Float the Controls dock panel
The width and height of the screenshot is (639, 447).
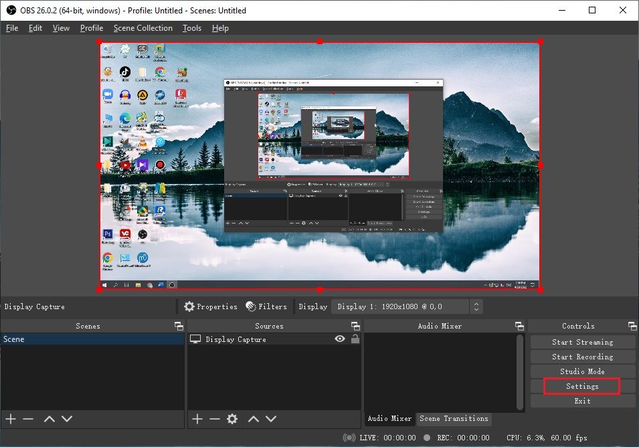tap(632, 326)
